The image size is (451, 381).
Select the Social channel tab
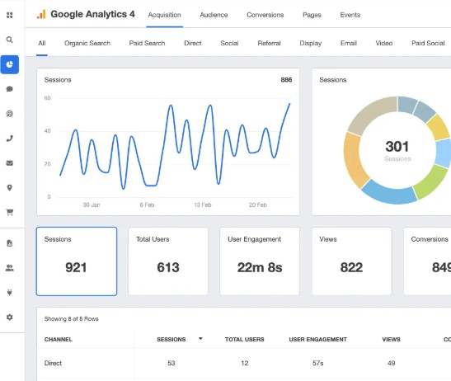[229, 43]
